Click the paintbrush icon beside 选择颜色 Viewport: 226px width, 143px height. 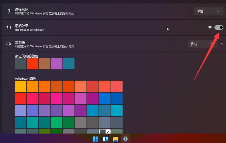8,11
